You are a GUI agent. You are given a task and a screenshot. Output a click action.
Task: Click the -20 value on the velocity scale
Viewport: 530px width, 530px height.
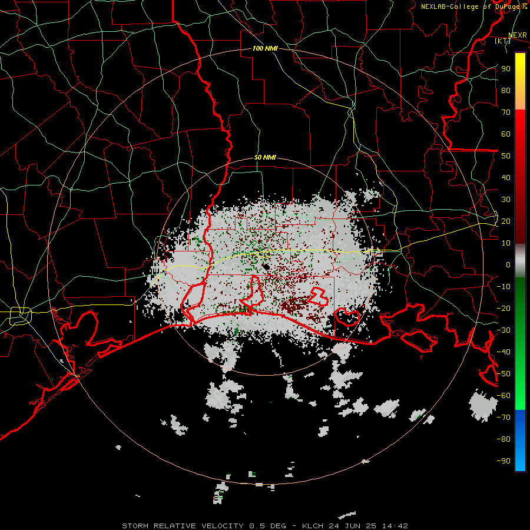pos(503,308)
